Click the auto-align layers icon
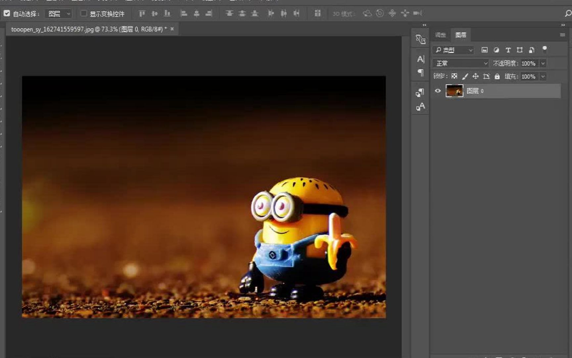The width and height of the screenshot is (572, 358). pyautogui.click(x=317, y=13)
